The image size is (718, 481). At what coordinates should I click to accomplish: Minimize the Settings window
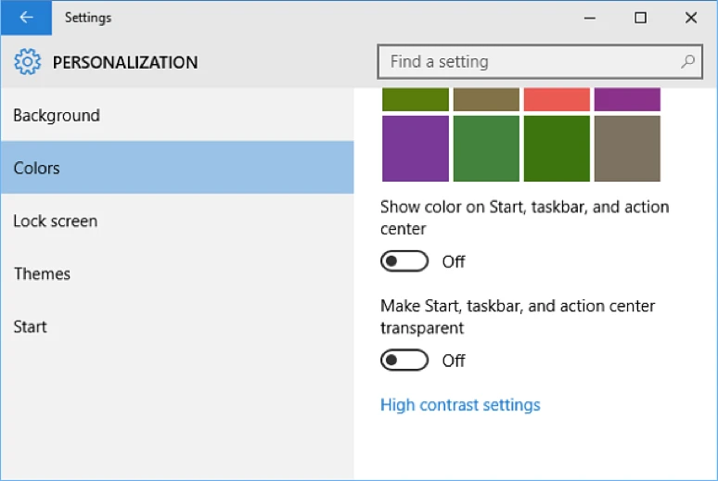click(x=590, y=18)
